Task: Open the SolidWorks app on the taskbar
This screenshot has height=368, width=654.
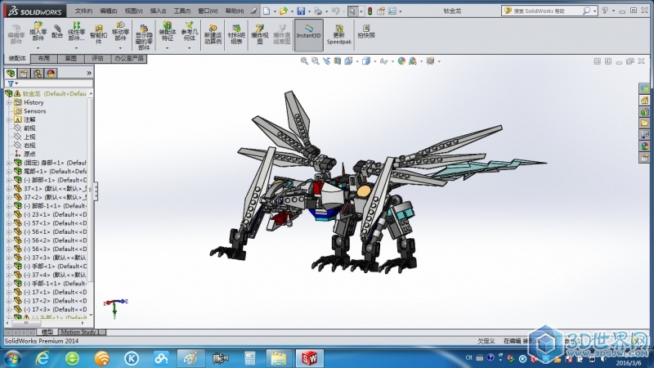Action: [x=310, y=358]
